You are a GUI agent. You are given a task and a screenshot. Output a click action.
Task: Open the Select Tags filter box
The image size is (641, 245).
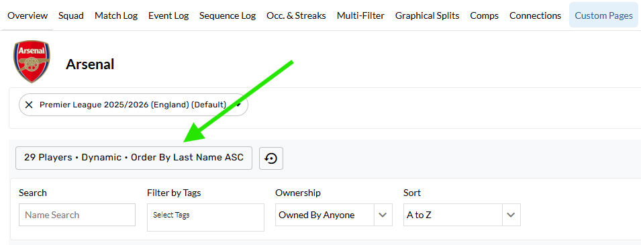tap(205, 217)
